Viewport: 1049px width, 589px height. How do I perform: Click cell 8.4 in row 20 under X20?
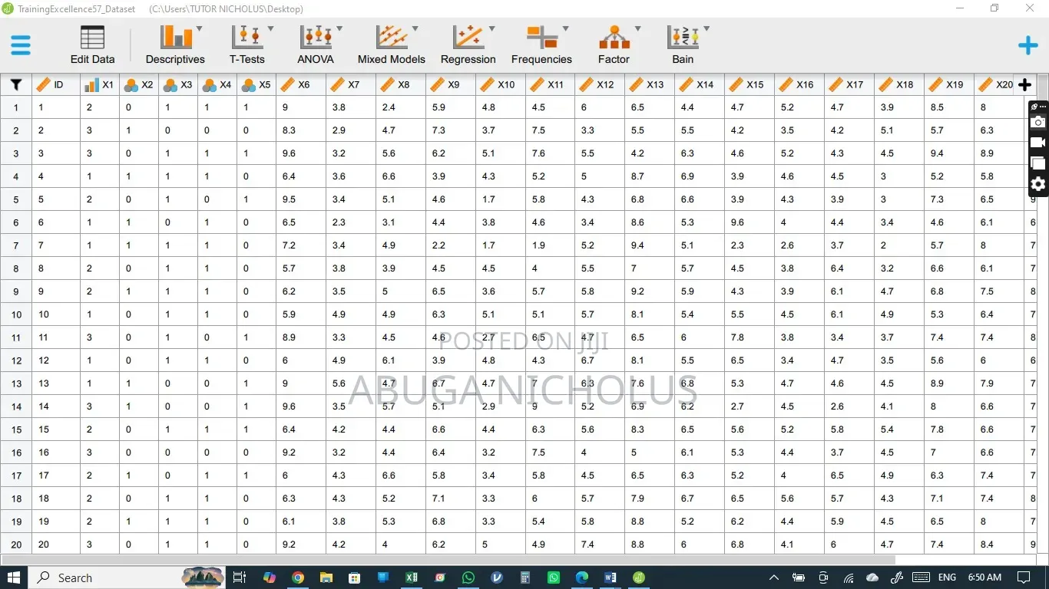999,545
